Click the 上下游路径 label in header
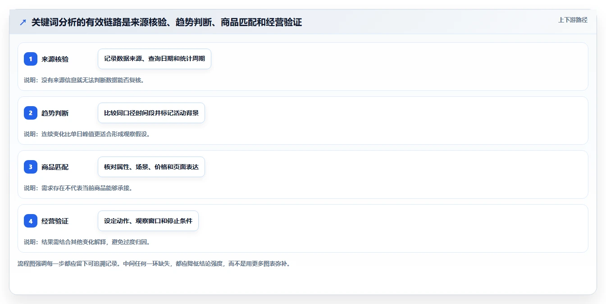Image resolution: width=606 pixels, height=304 pixels. tap(573, 20)
